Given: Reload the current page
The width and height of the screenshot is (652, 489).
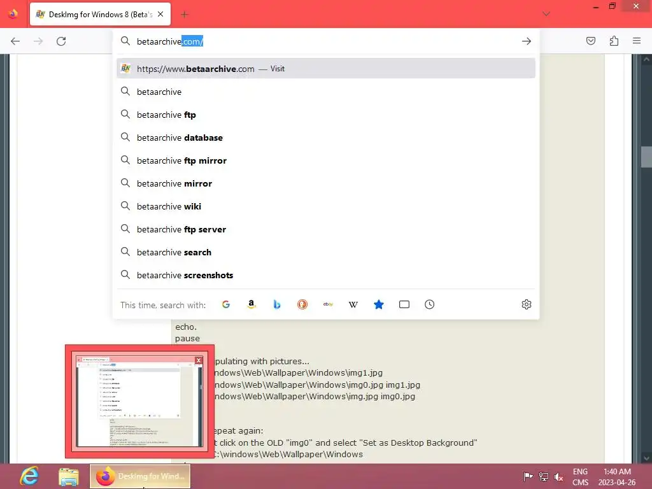Looking at the screenshot, I should pyautogui.click(x=61, y=41).
